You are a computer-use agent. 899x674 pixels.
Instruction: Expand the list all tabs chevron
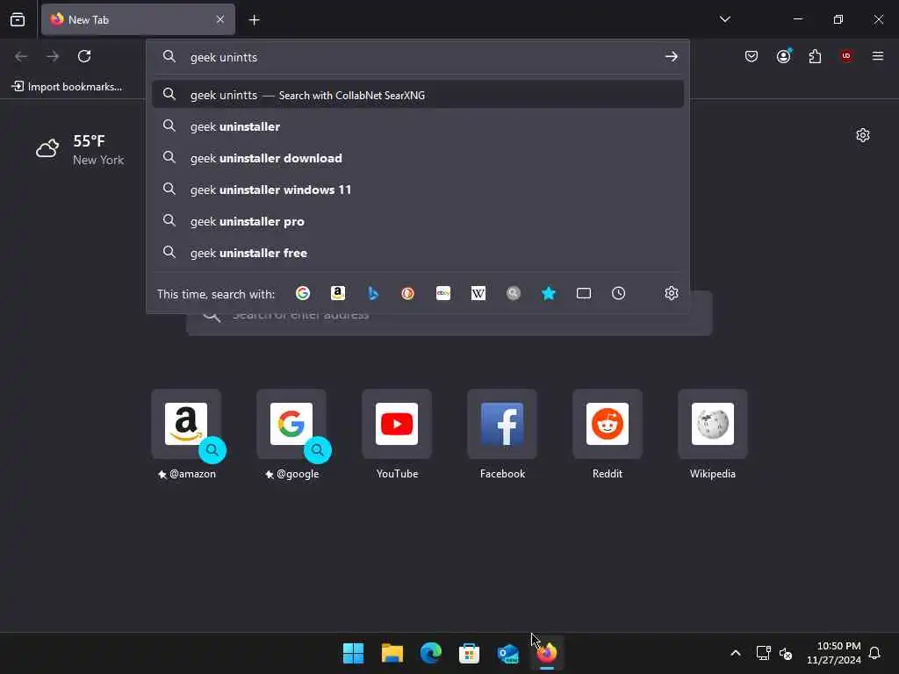pyautogui.click(x=724, y=19)
